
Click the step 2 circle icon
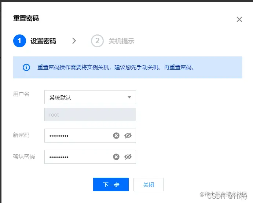tap(97, 41)
